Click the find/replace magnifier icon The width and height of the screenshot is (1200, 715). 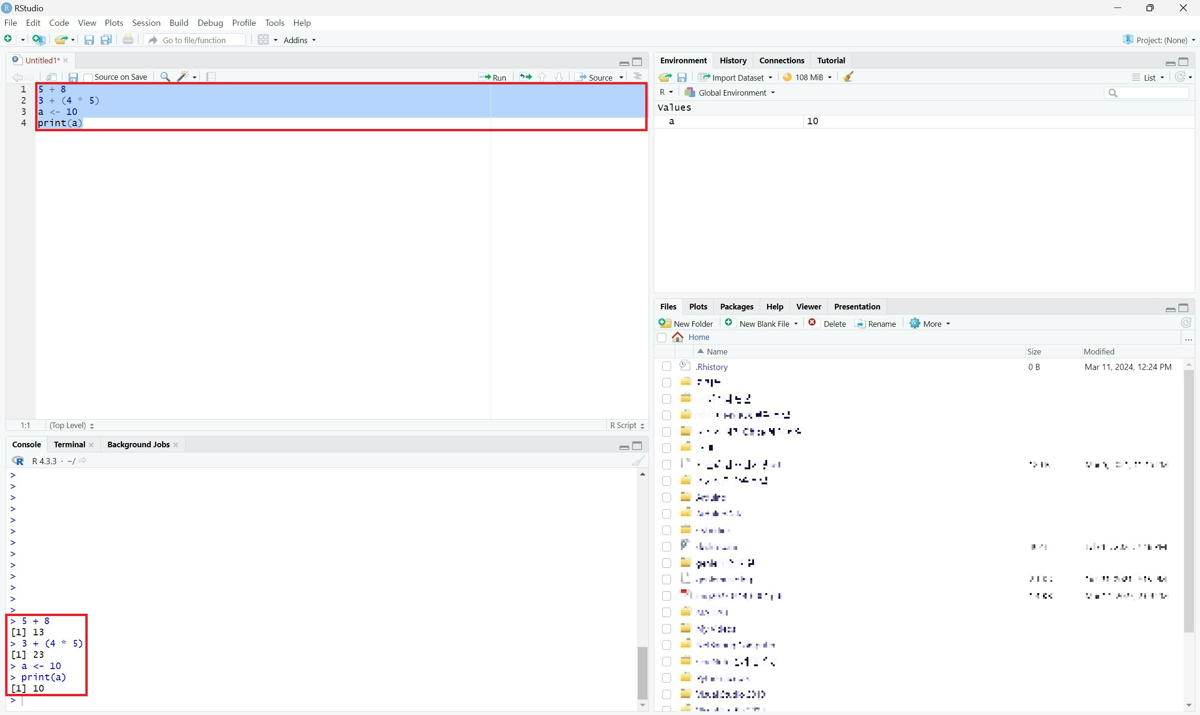point(165,76)
